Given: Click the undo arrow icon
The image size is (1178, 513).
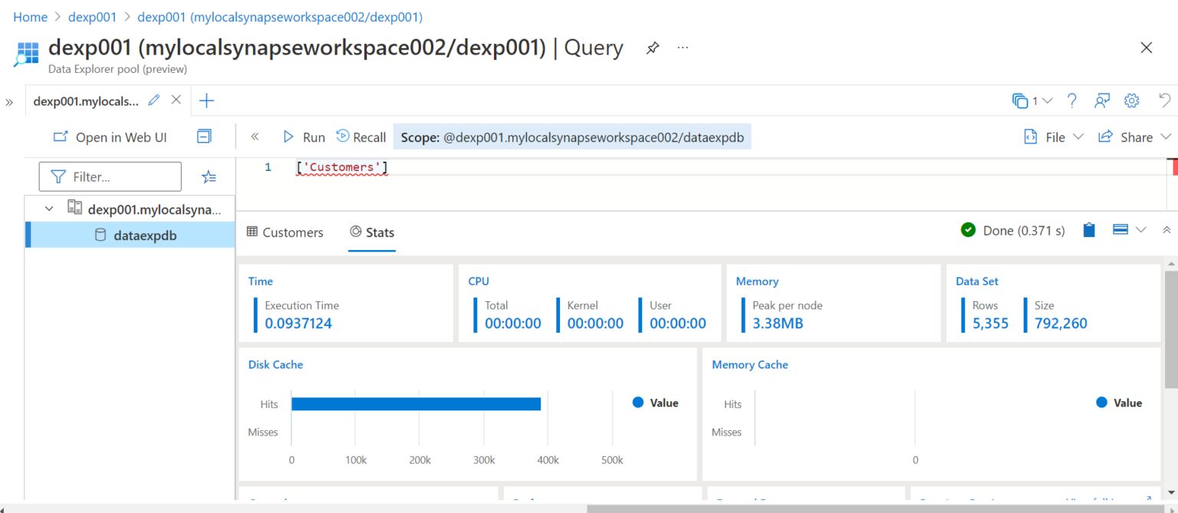Looking at the screenshot, I should coord(1164,100).
